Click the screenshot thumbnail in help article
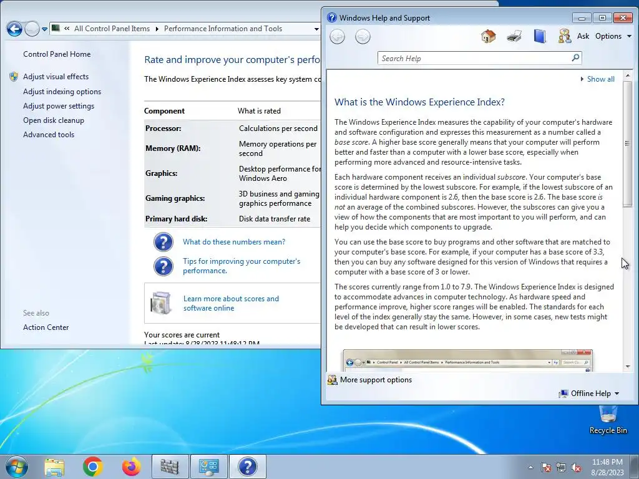The height and width of the screenshot is (479, 639). point(468,360)
